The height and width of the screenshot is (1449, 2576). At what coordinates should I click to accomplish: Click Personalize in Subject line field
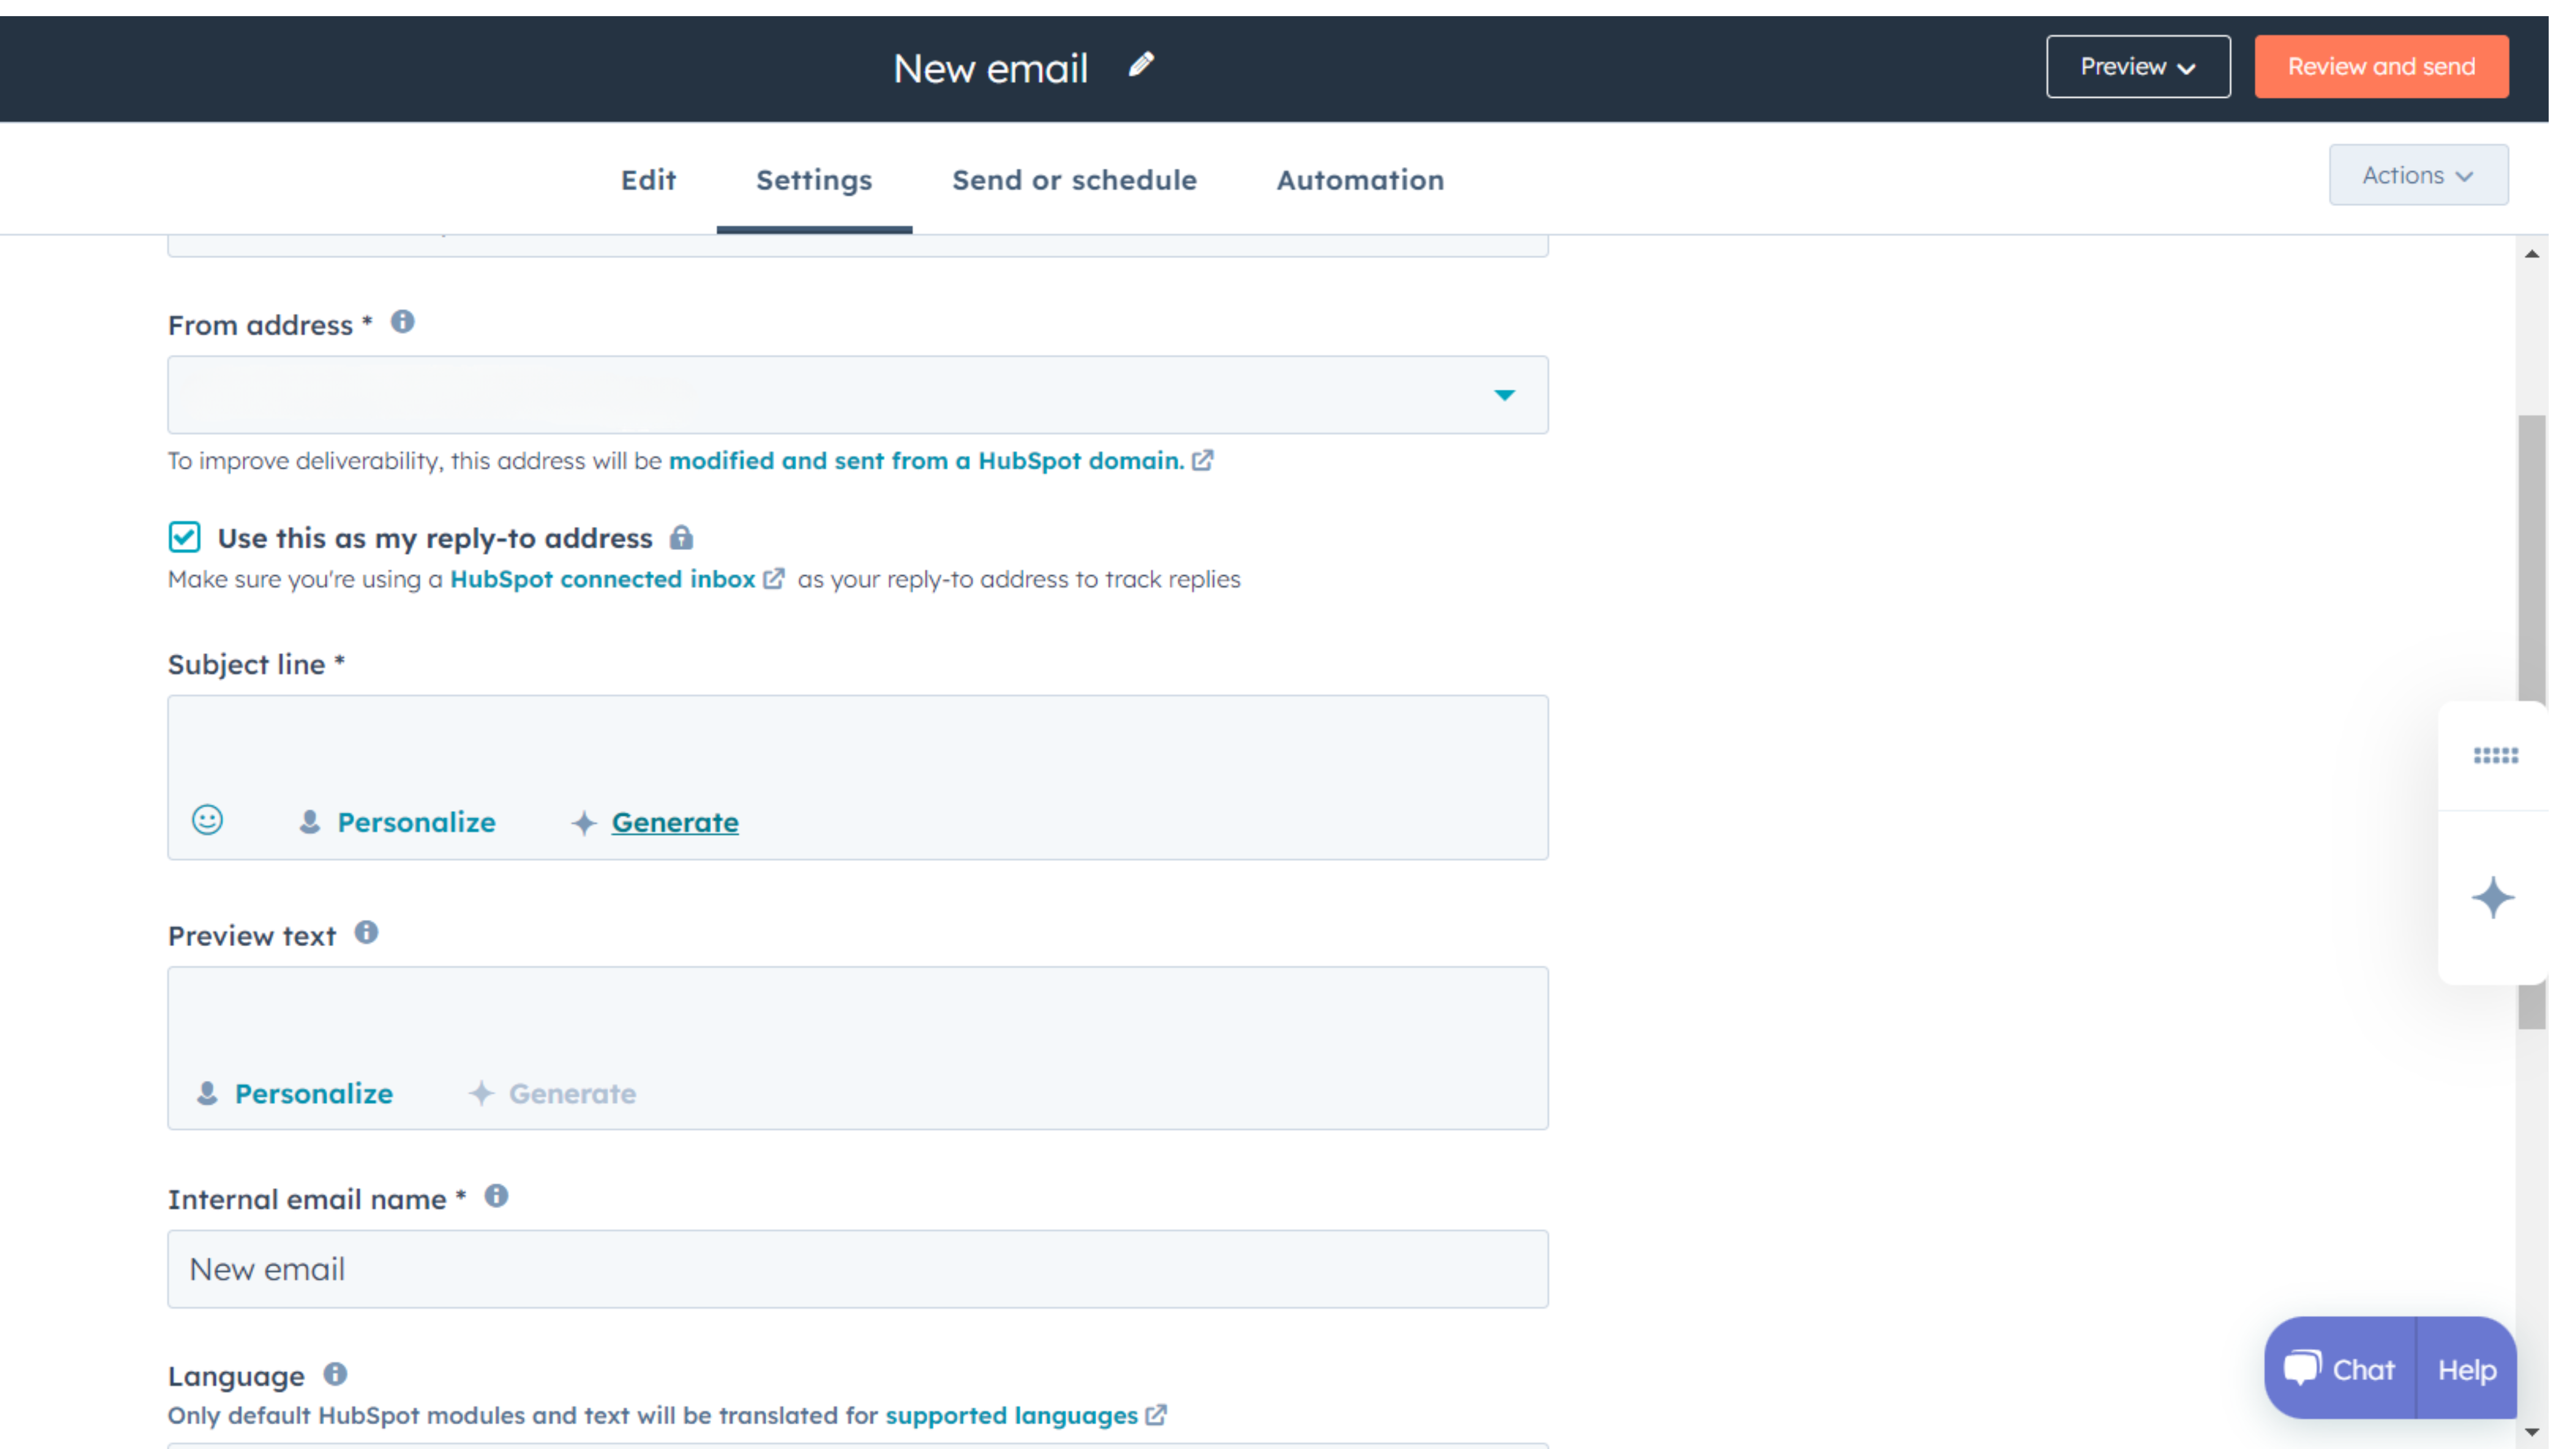pos(416,822)
